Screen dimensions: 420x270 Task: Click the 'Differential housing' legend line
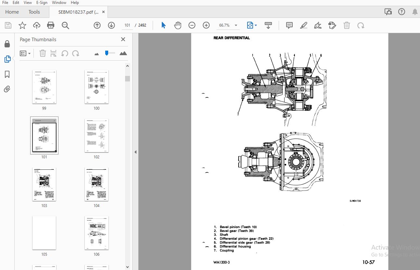click(x=235, y=246)
